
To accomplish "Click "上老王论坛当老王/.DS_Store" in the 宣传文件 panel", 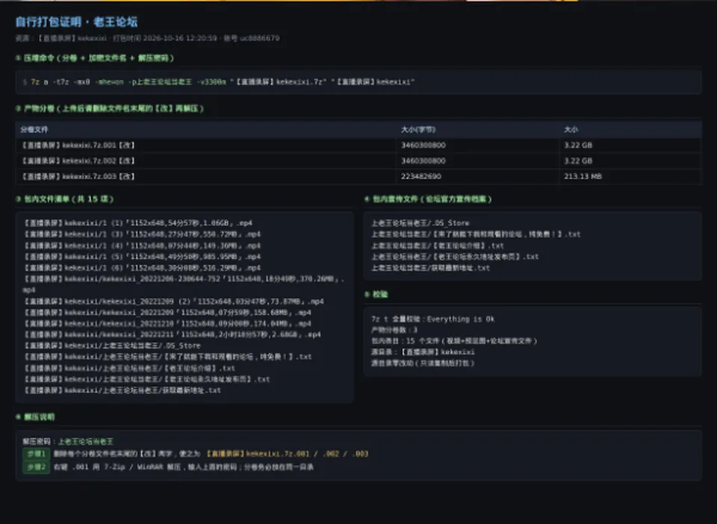I will click(420, 223).
